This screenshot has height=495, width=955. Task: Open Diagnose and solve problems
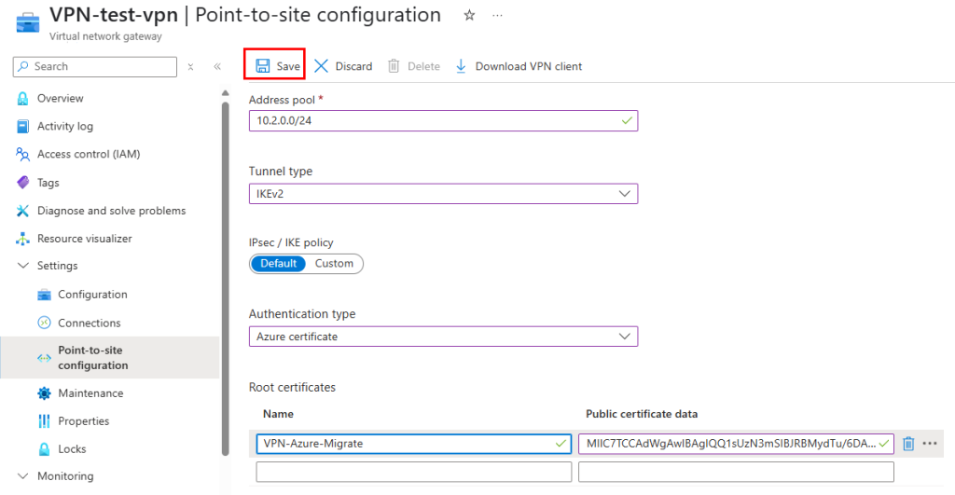[x=110, y=210]
